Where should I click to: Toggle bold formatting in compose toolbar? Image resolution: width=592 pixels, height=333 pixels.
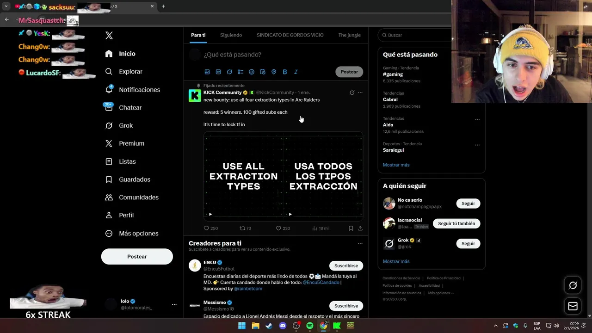coord(285,72)
